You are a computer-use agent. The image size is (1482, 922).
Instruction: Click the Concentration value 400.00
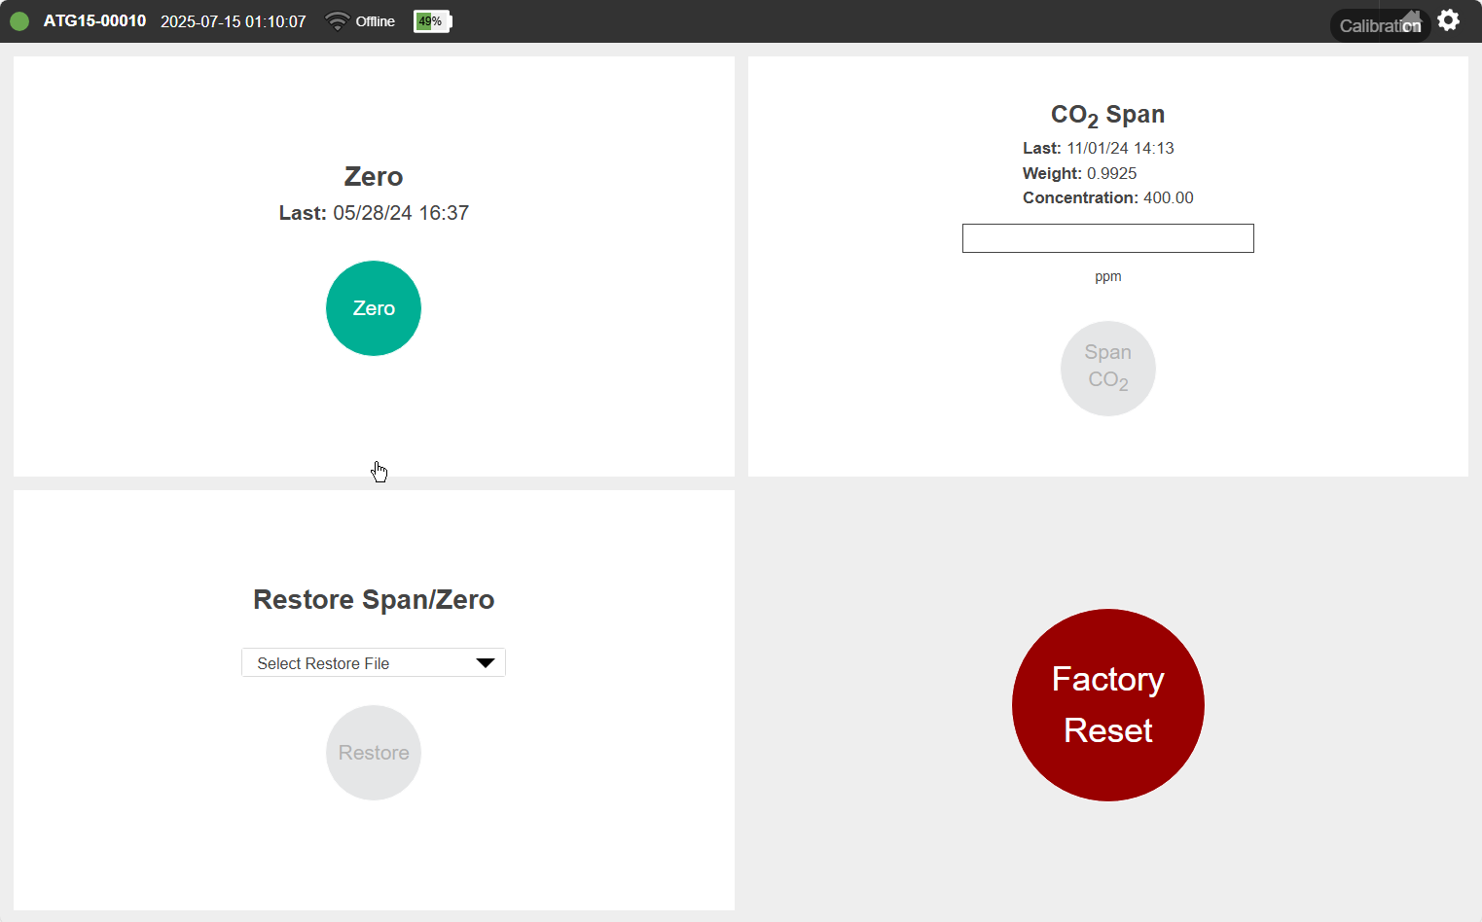[1168, 197]
